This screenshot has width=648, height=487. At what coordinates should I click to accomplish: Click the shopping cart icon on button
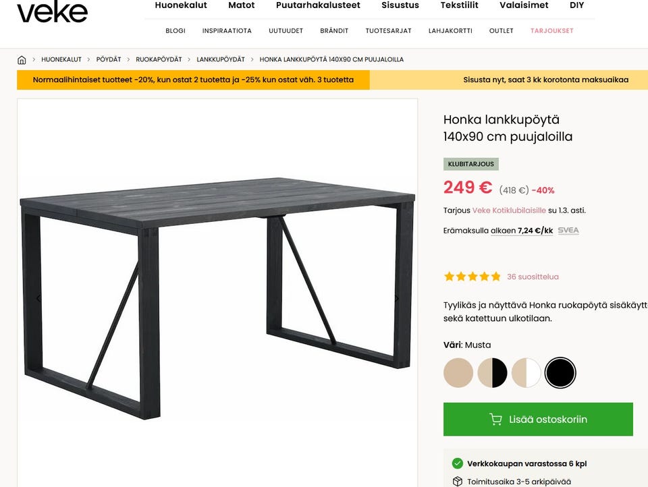point(495,420)
